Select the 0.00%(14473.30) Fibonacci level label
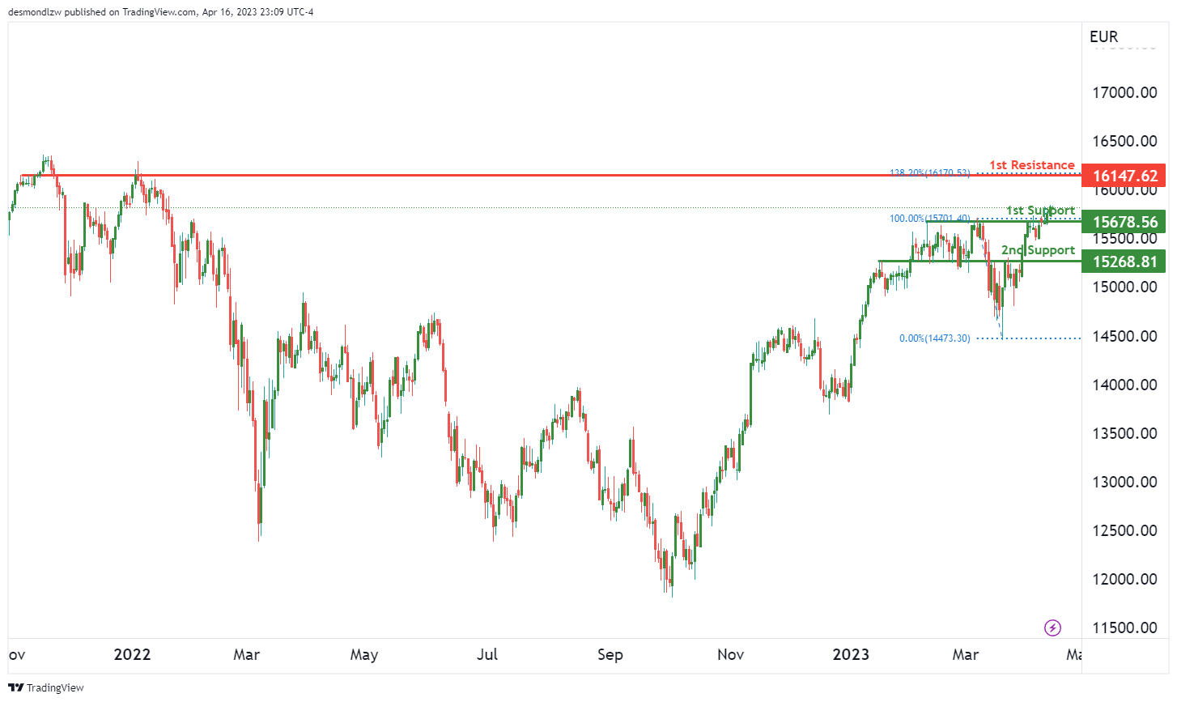This screenshot has width=1177, height=702. coord(934,338)
